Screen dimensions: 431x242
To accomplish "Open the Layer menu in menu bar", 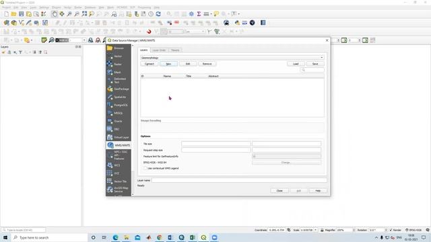I will click(33, 7).
